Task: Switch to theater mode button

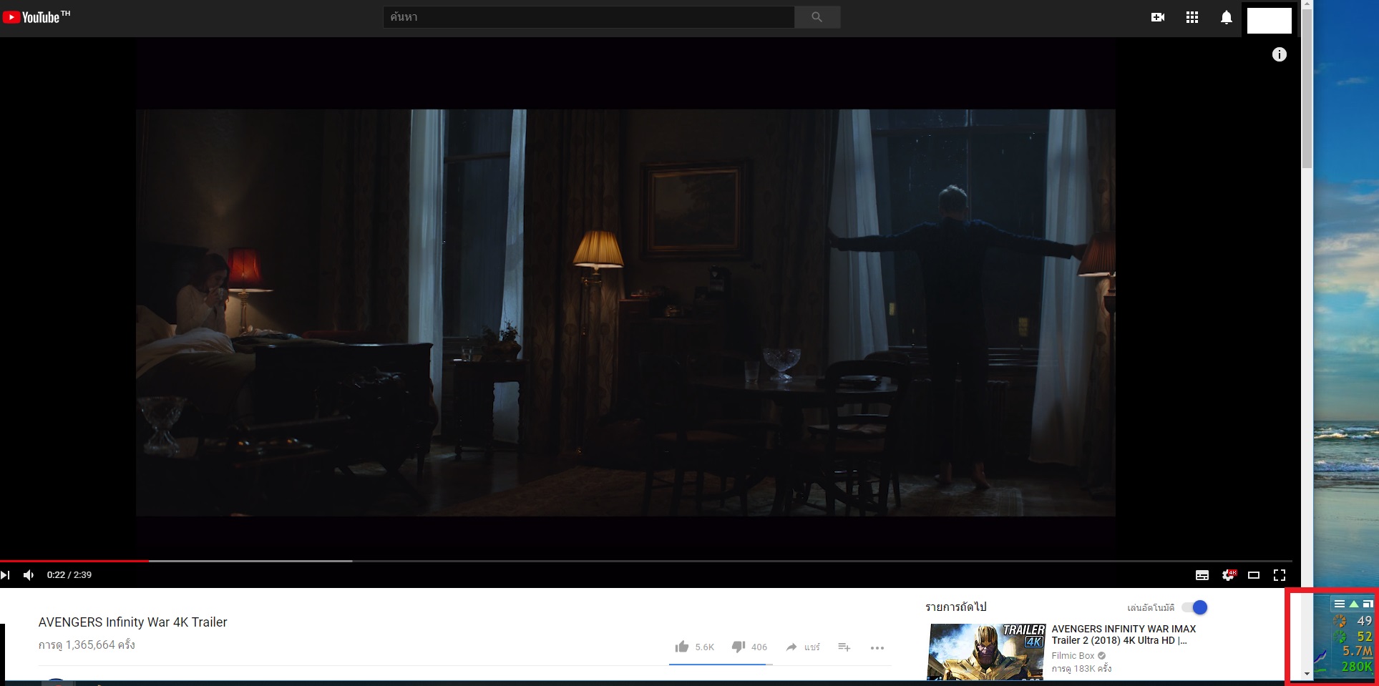Action: point(1254,575)
